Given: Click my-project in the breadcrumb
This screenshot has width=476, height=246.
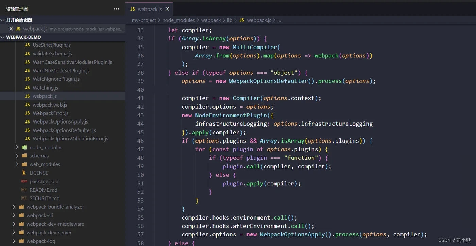Looking at the screenshot, I should pyautogui.click(x=144, y=20).
